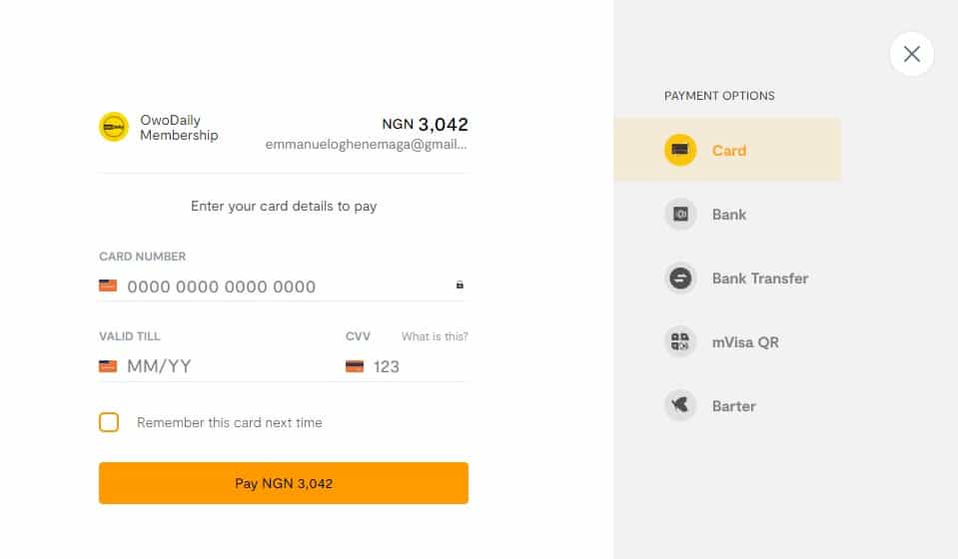Click the Barter bird icon

[x=680, y=406]
